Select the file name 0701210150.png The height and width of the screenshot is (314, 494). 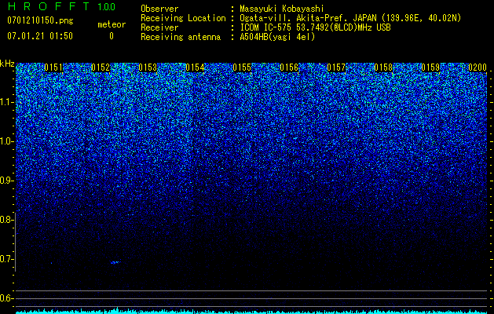click(x=40, y=20)
